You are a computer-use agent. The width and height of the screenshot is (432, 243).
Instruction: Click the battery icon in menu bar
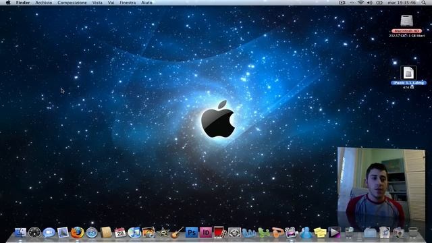pyautogui.click(x=379, y=3)
